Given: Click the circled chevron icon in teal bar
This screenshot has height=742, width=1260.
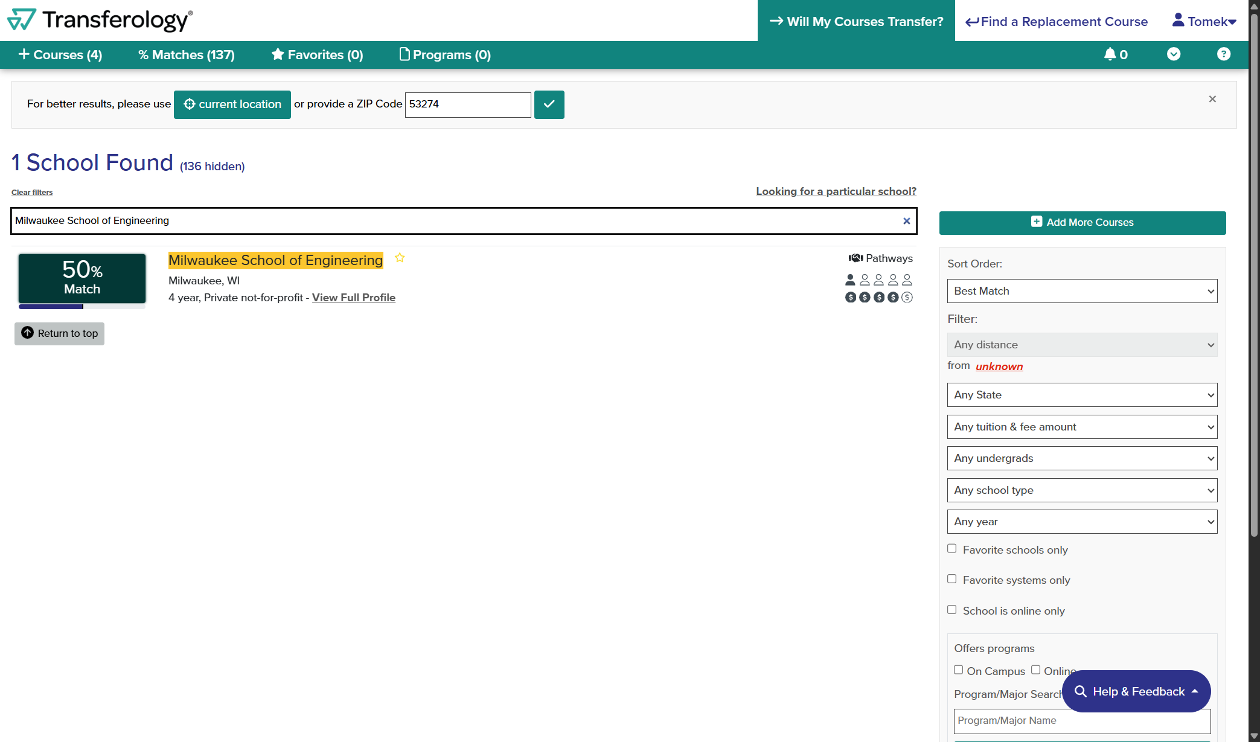Looking at the screenshot, I should 1174,54.
